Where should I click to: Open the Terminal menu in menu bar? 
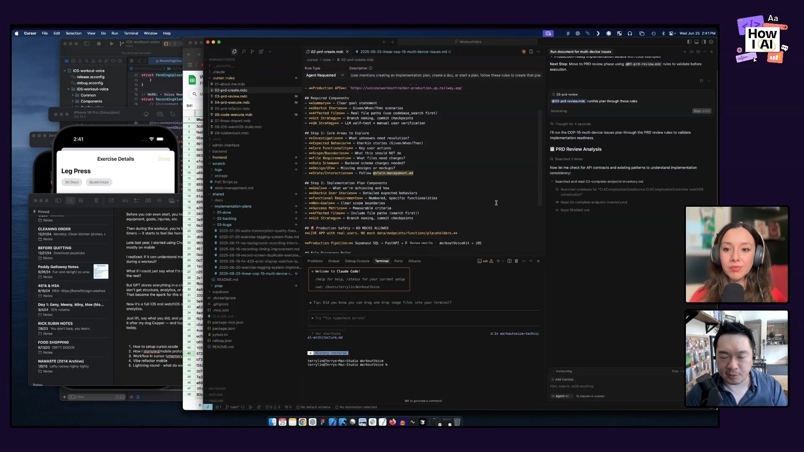coord(131,33)
